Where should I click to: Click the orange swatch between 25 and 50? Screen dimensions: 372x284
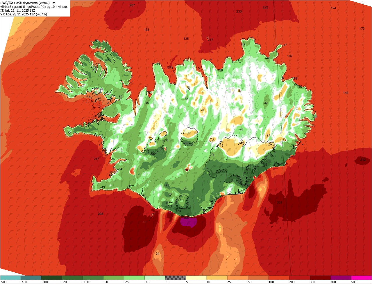pos(237,278)
